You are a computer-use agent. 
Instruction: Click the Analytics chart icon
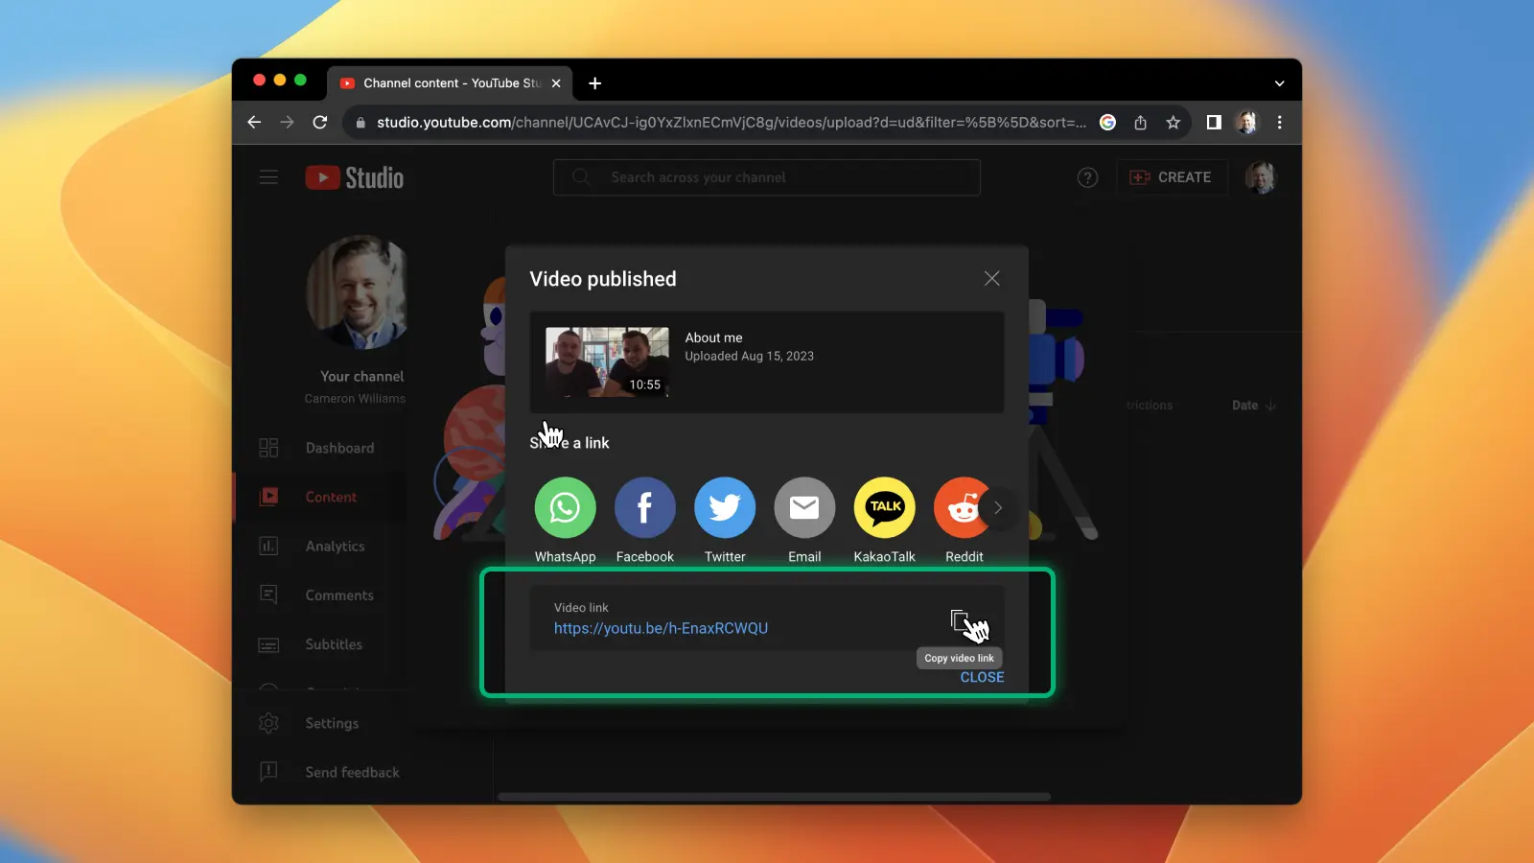click(x=268, y=546)
